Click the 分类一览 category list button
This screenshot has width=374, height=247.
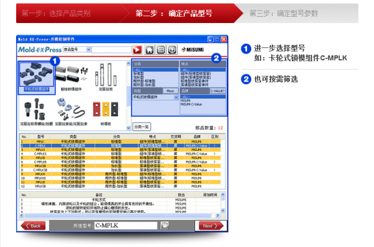[141, 127]
